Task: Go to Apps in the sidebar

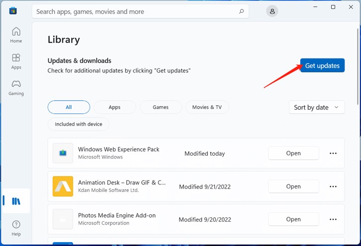Action: pos(16,61)
